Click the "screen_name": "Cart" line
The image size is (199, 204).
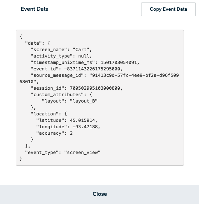pos(61,50)
